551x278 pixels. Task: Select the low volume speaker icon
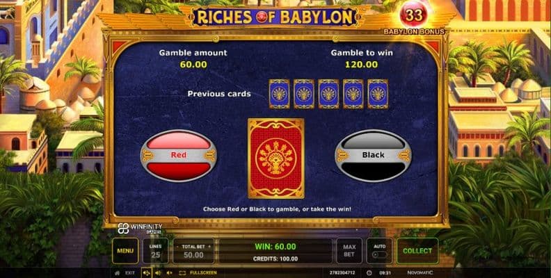pos(158,272)
